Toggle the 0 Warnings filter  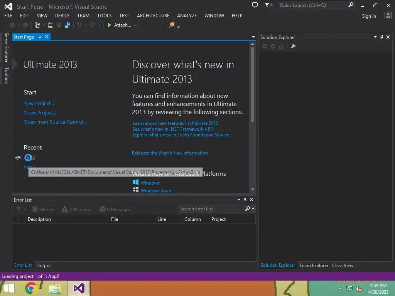click(77, 209)
